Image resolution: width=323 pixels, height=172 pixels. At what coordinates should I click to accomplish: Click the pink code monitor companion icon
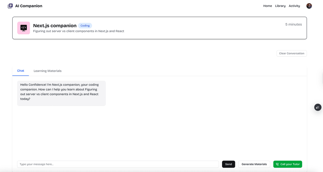pyautogui.click(x=24, y=28)
